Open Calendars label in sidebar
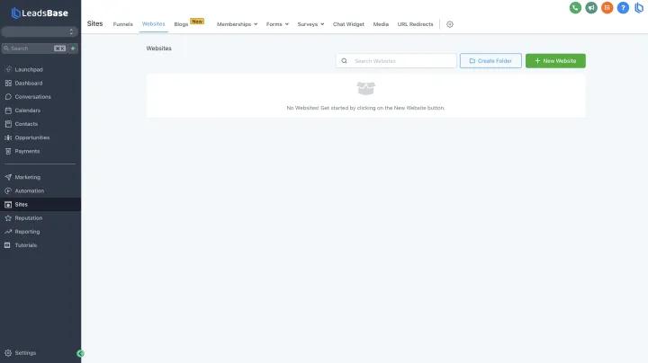 [28, 111]
